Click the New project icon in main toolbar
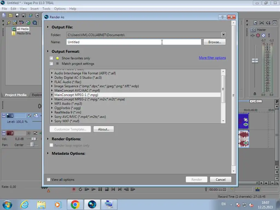This screenshot has width=280, height=210. coord(4,15)
